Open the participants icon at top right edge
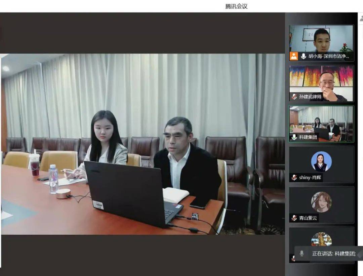 pos(361,18)
